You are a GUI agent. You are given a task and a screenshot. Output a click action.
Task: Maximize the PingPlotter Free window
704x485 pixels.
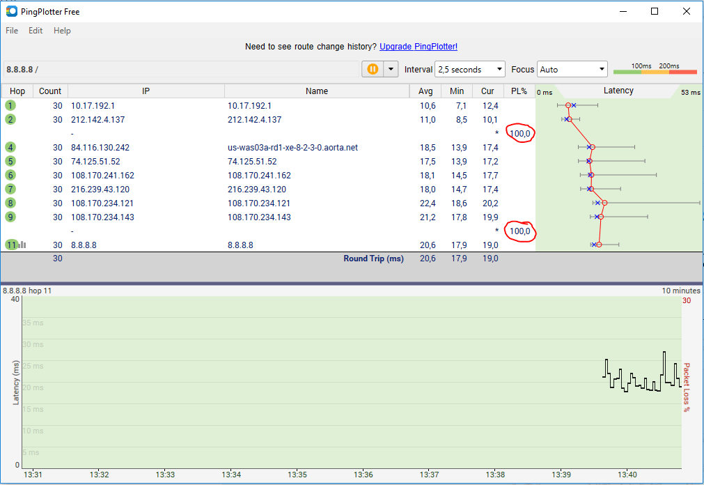(655, 11)
